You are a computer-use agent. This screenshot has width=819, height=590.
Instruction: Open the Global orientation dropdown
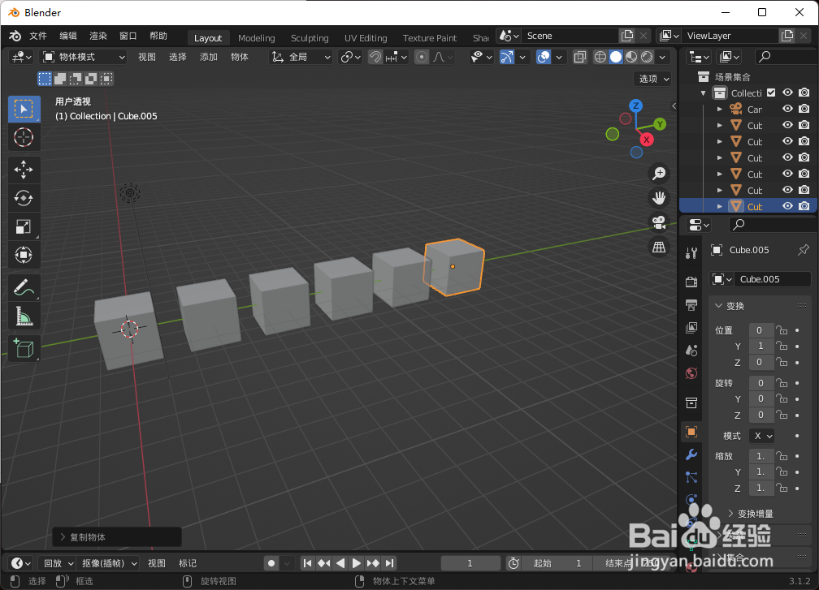coord(301,57)
